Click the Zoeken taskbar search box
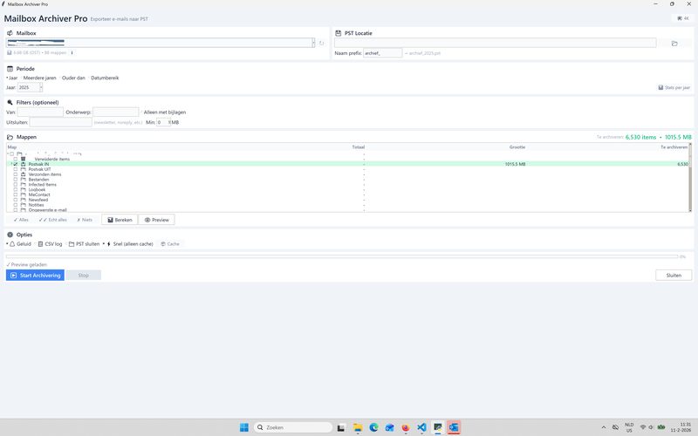 coord(293,427)
